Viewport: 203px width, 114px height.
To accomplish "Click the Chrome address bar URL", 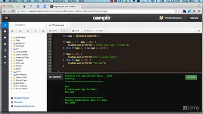I will 64,11.
